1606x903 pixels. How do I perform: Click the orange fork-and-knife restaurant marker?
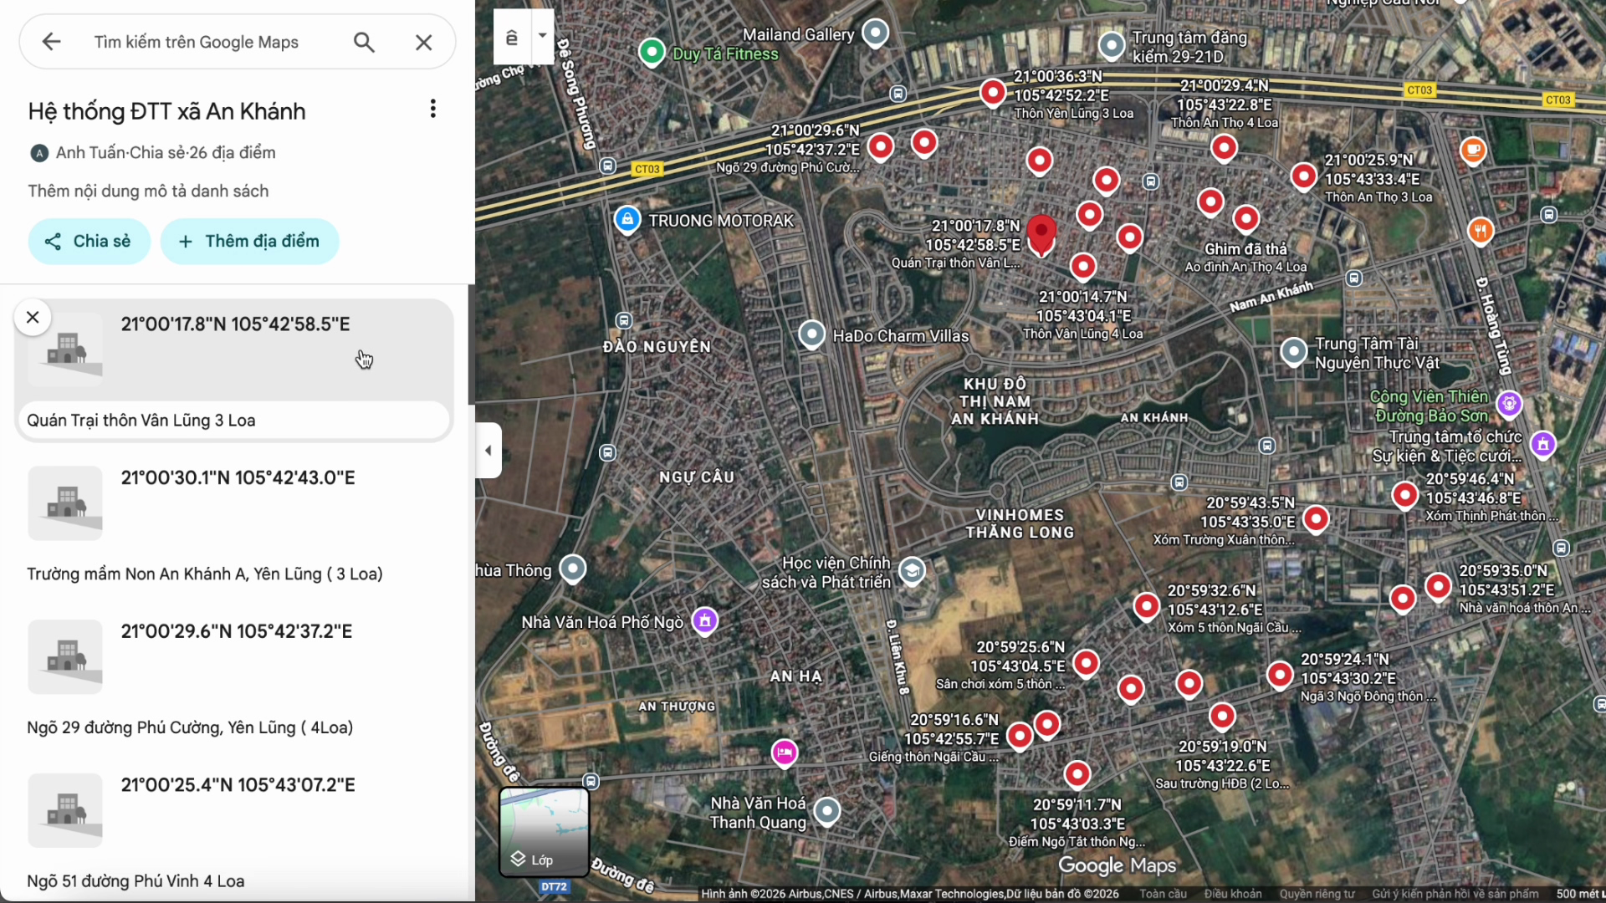[x=1481, y=231]
